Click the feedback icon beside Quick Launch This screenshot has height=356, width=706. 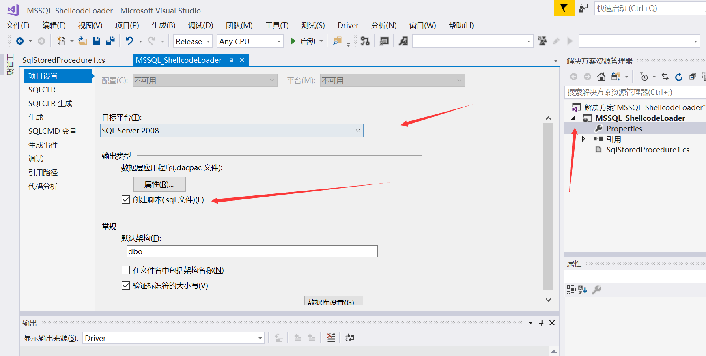coord(583,8)
